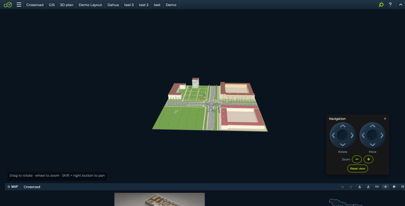Screen dimensions: 405x206
Task: Rotate view left with Rotate arrow
Action: coord(334,135)
